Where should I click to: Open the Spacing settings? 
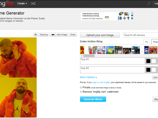(44, 35)
